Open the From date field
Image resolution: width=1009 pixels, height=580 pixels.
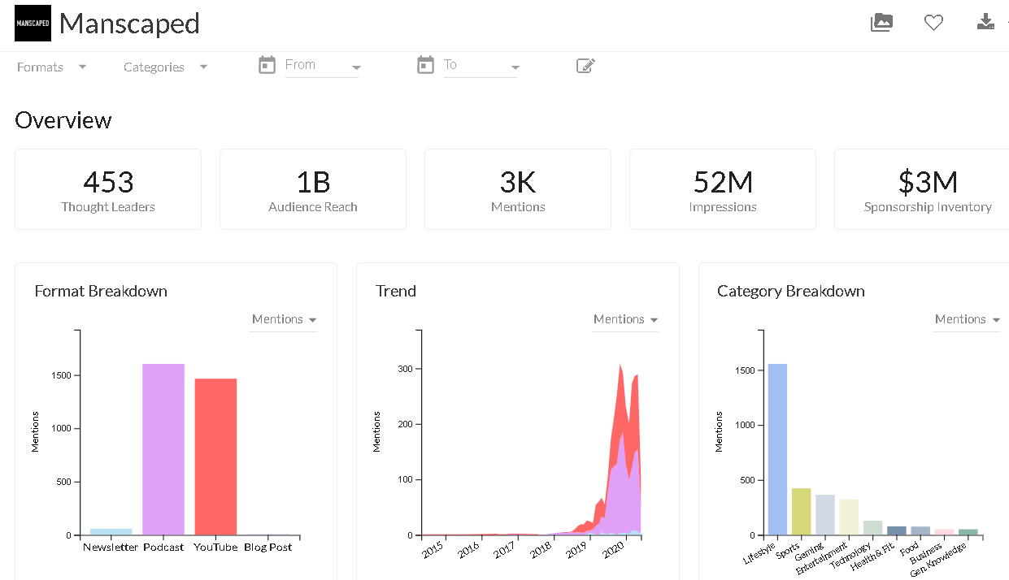coord(321,66)
